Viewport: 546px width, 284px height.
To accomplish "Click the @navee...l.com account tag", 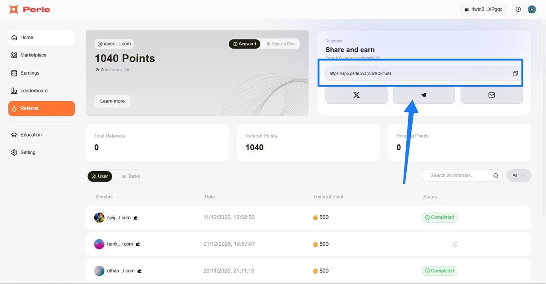I will [114, 44].
